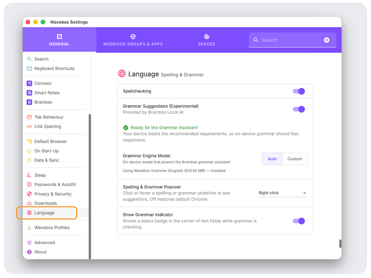
Task: Go to the SPACES tab
Action: pyautogui.click(x=207, y=40)
